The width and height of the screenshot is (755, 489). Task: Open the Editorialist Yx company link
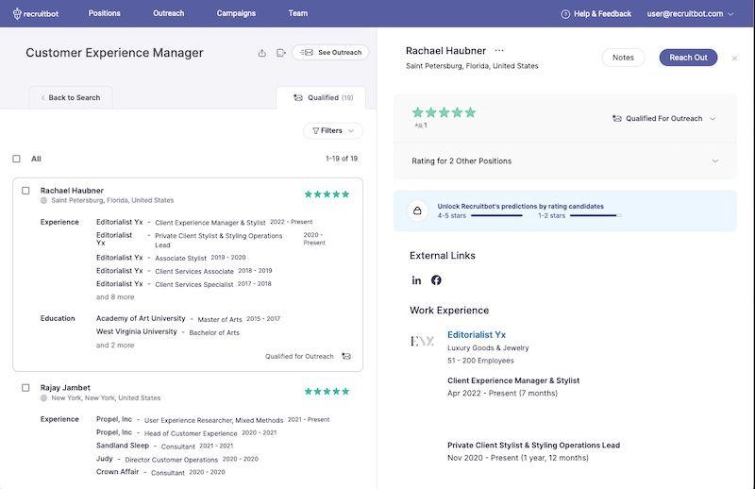point(477,334)
